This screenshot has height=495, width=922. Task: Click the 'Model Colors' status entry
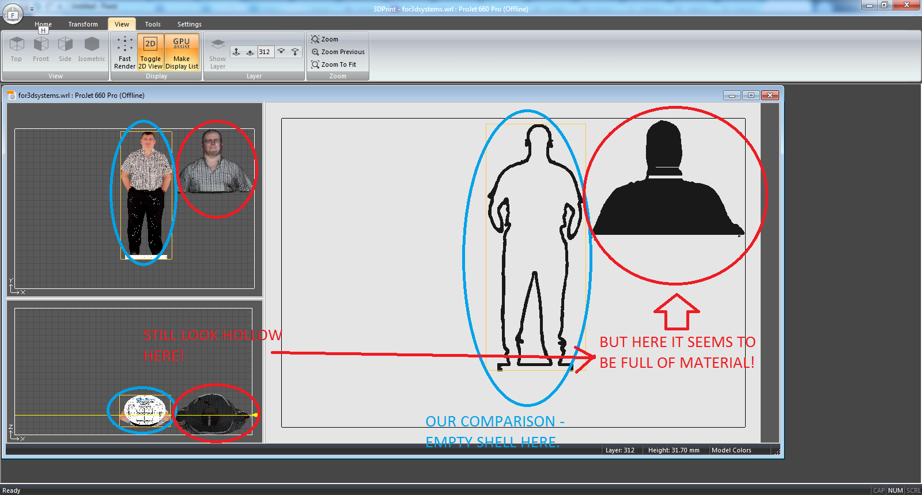pyautogui.click(x=731, y=450)
